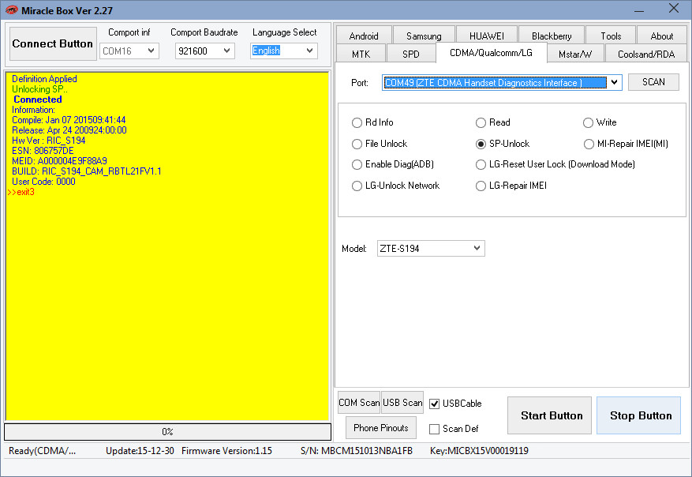The width and height of the screenshot is (692, 477).
Task: Close the Miracle Box window
Action: point(674,9)
